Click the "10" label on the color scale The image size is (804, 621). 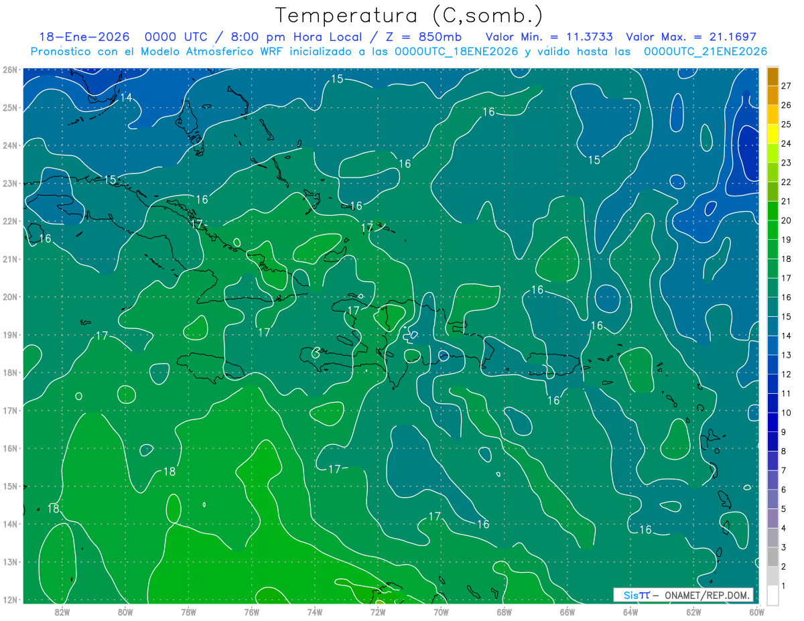787,413
